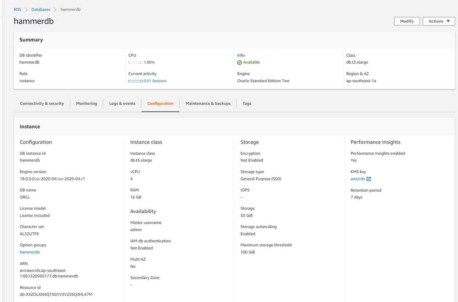Switch to the Monitoring tab
This screenshot has height=302, width=458.
pos(86,103)
